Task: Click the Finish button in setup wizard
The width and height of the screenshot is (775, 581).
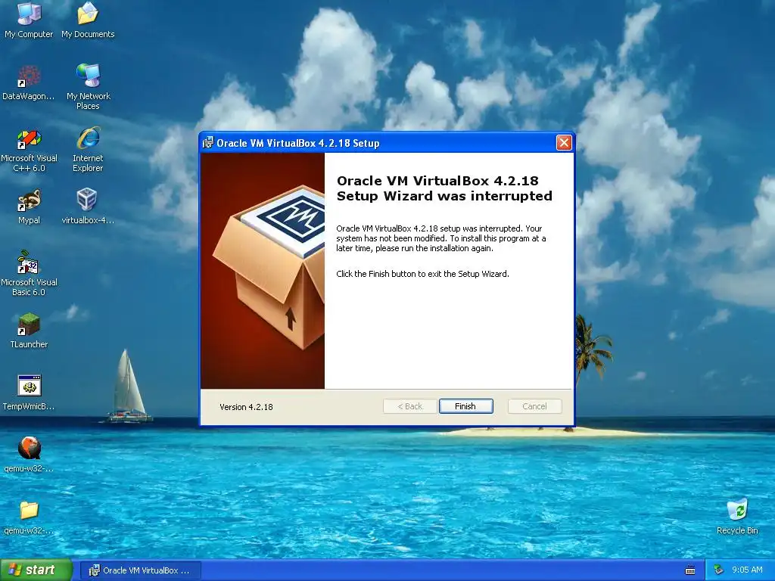Action: [465, 406]
